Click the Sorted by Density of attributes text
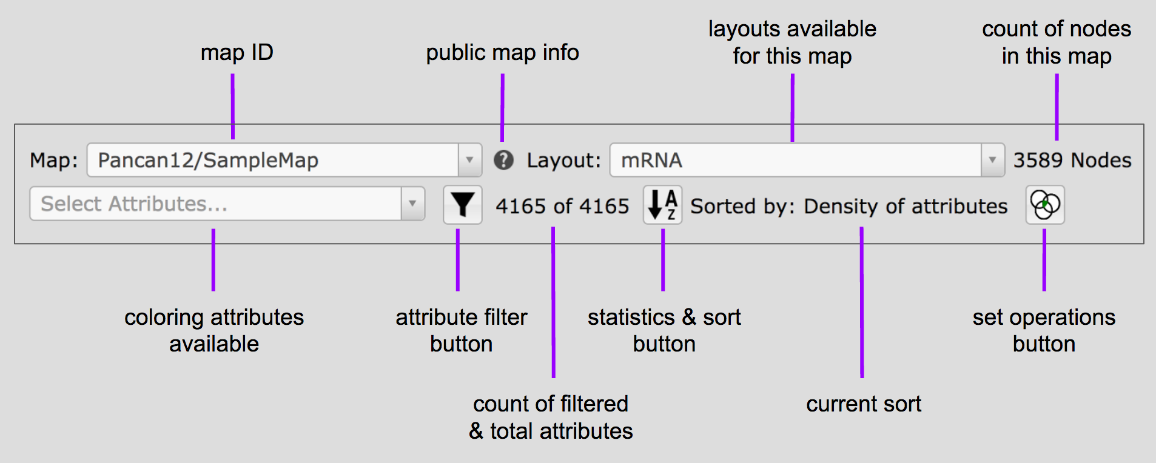The width and height of the screenshot is (1156, 463). point(849,206)
